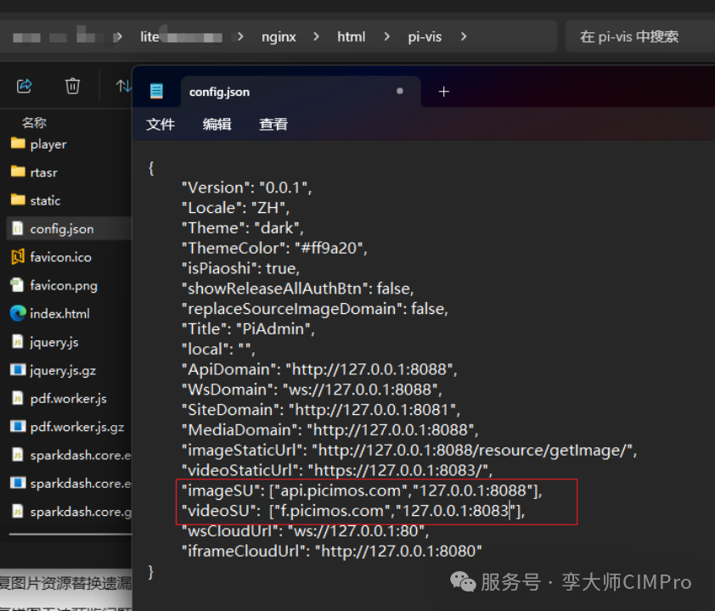The image size is (715, 611).
Task: Select the favicon.png file
Action: [64, 286]
